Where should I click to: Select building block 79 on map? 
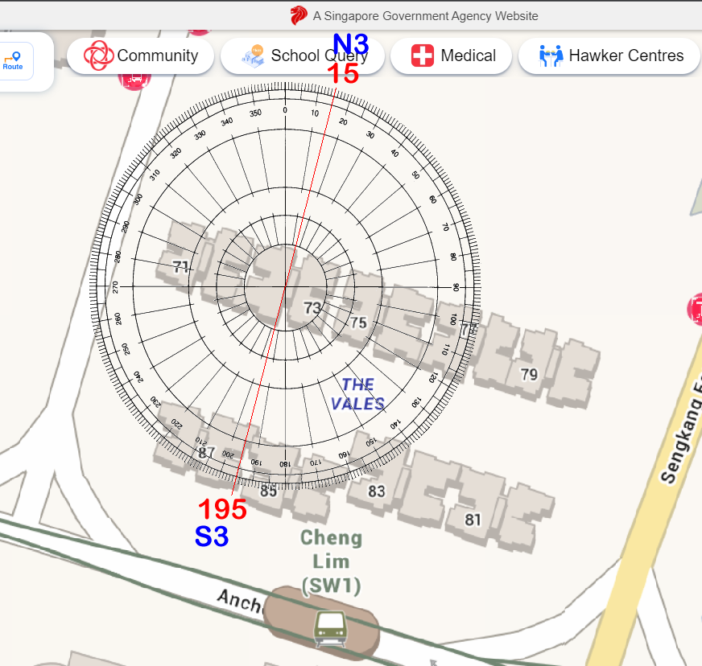click(529, 374)
